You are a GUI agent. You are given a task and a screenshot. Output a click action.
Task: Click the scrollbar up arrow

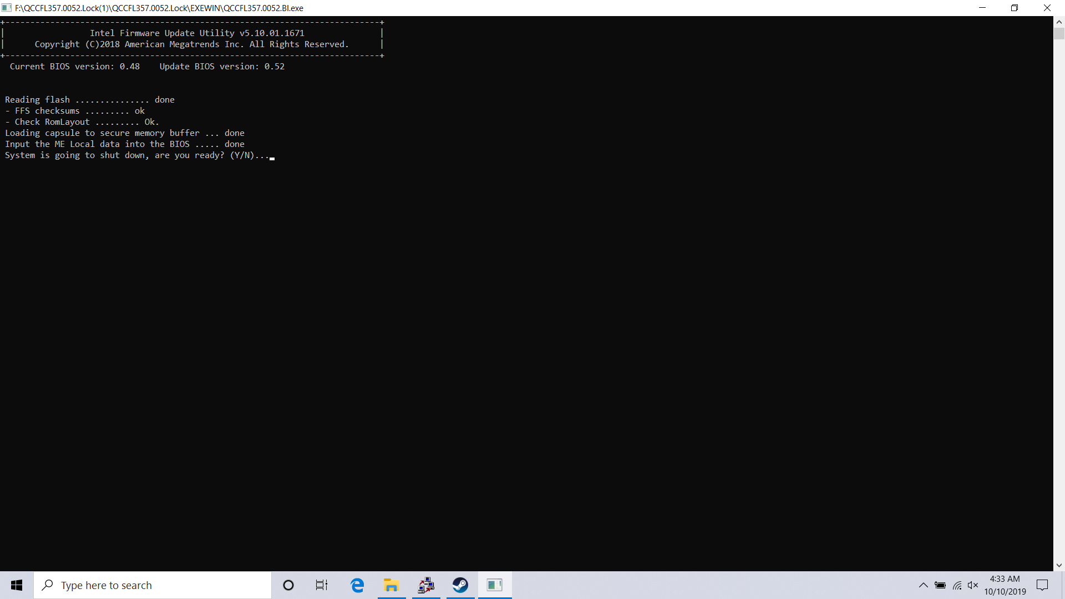tap(1059, 22)
